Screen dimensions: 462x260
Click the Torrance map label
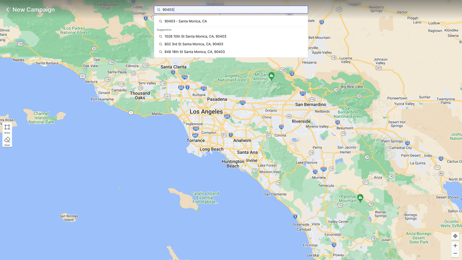[x=196, y=140]
